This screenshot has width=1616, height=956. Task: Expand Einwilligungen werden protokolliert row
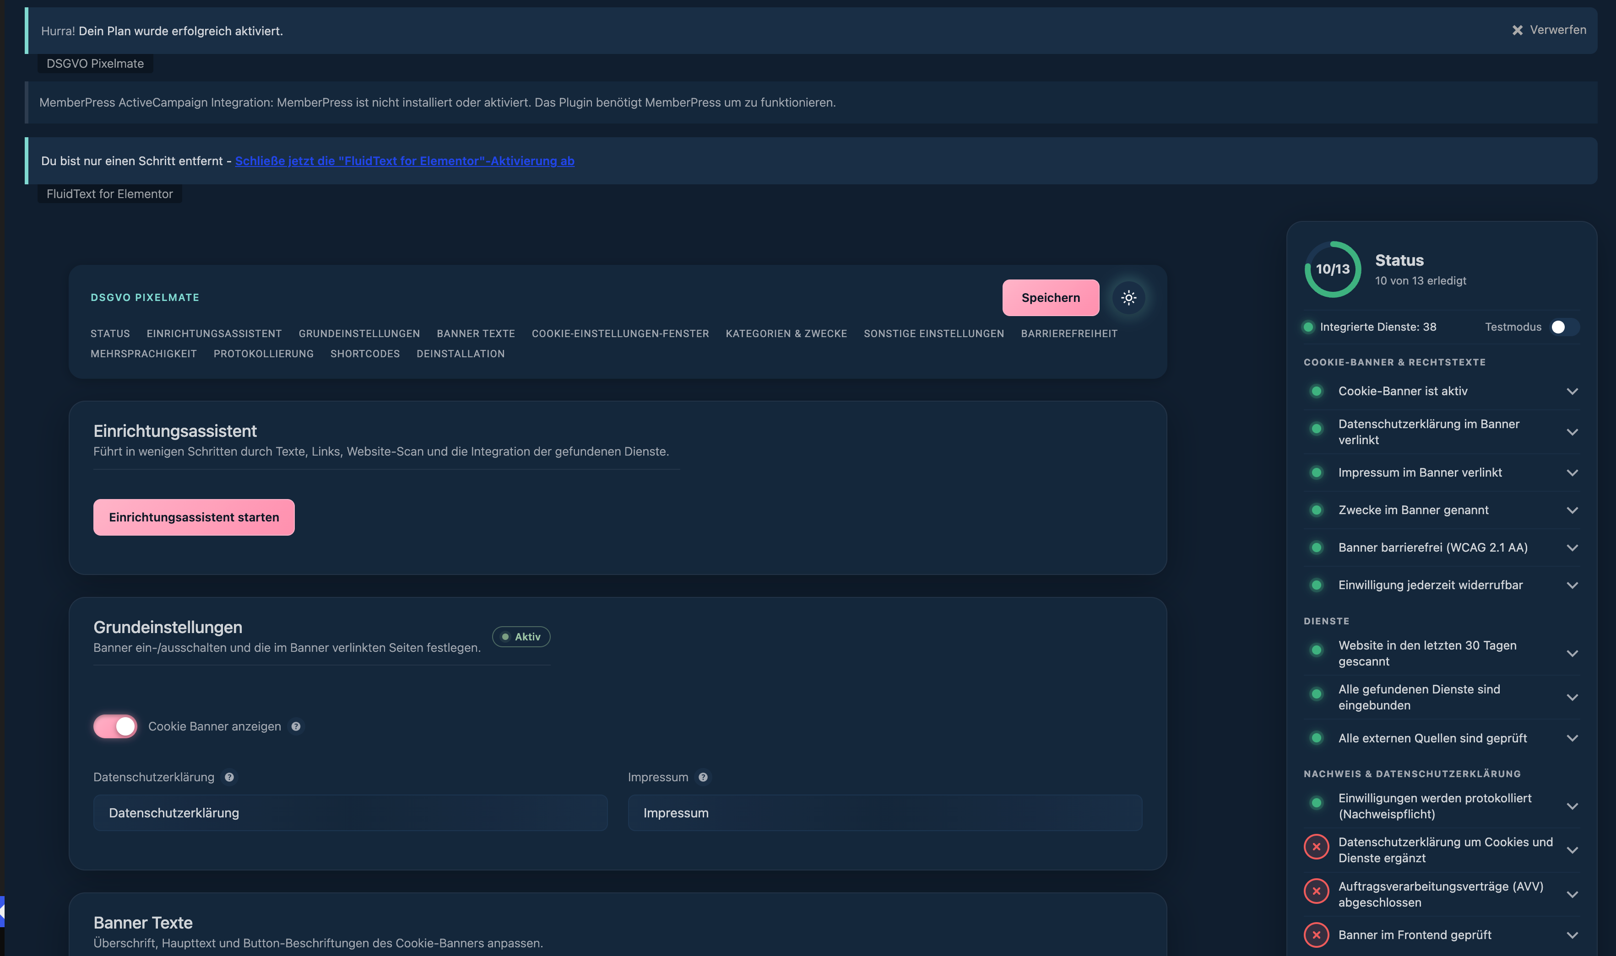pyautogui.click(x=1572, y=806)
